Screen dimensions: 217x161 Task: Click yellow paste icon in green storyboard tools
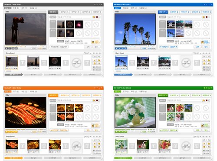coord(204,147)
